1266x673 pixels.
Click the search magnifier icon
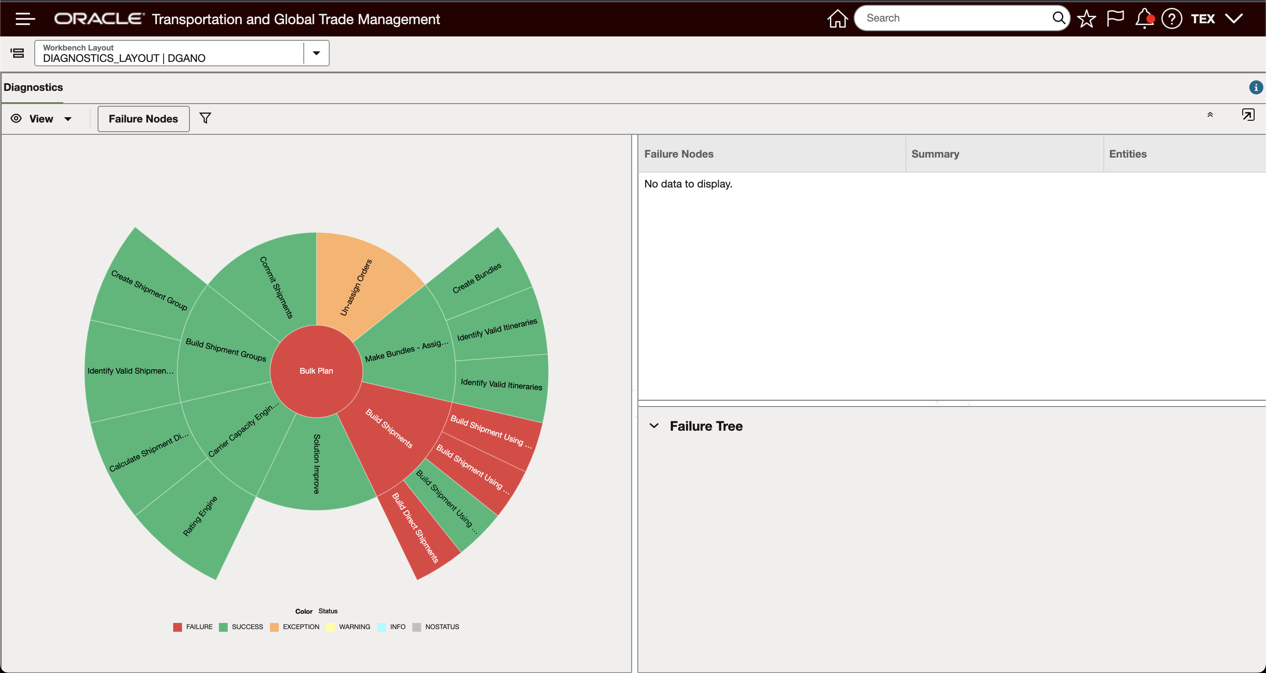point(1059,18)
